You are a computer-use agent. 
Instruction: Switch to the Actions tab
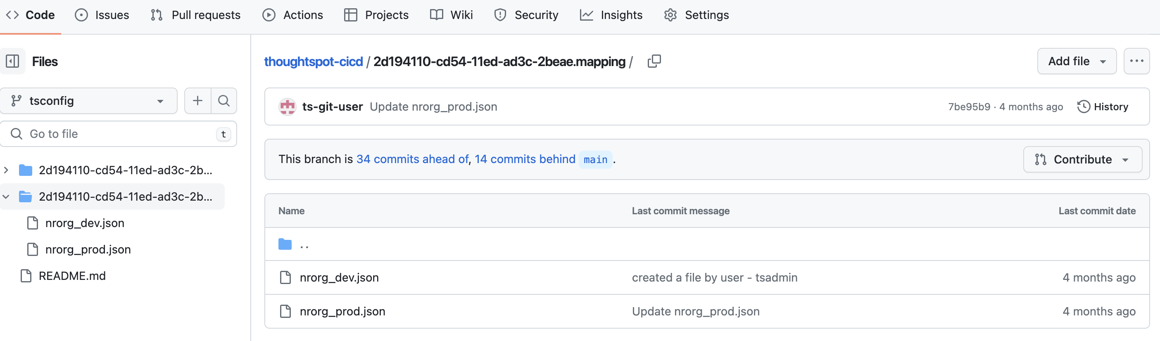293,15
